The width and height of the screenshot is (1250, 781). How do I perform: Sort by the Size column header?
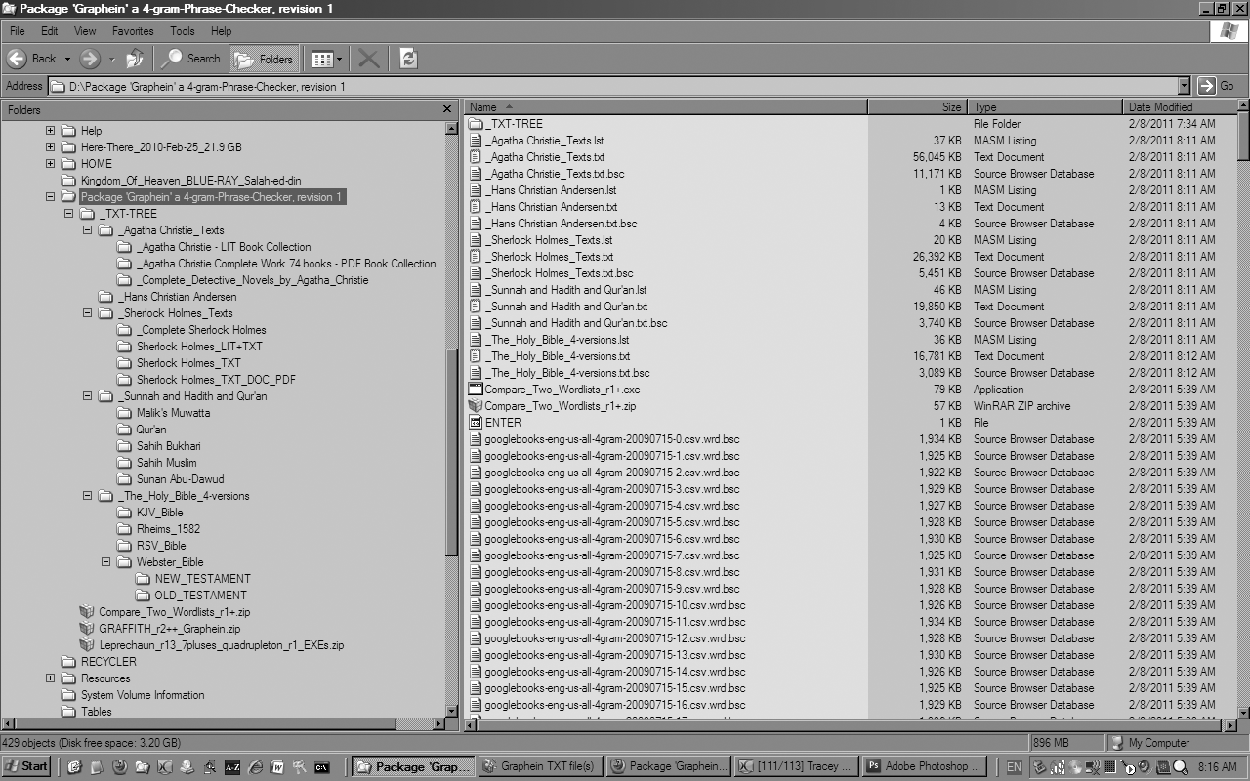(917, 106)
